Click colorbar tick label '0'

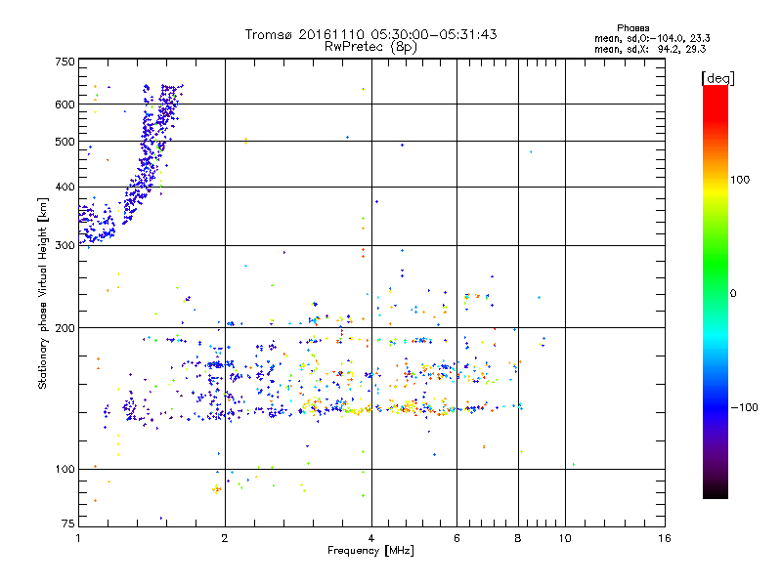coord(733,294)
